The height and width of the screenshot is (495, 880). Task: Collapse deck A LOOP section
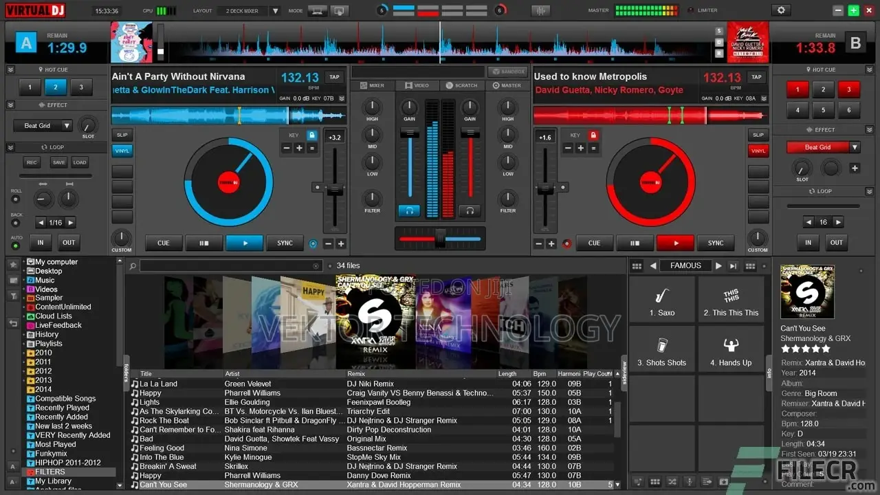click(10, 147)
